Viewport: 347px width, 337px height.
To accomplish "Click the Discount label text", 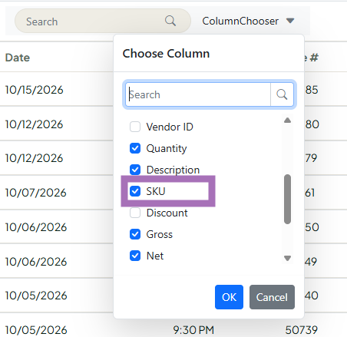I will (x=167, y=213).
